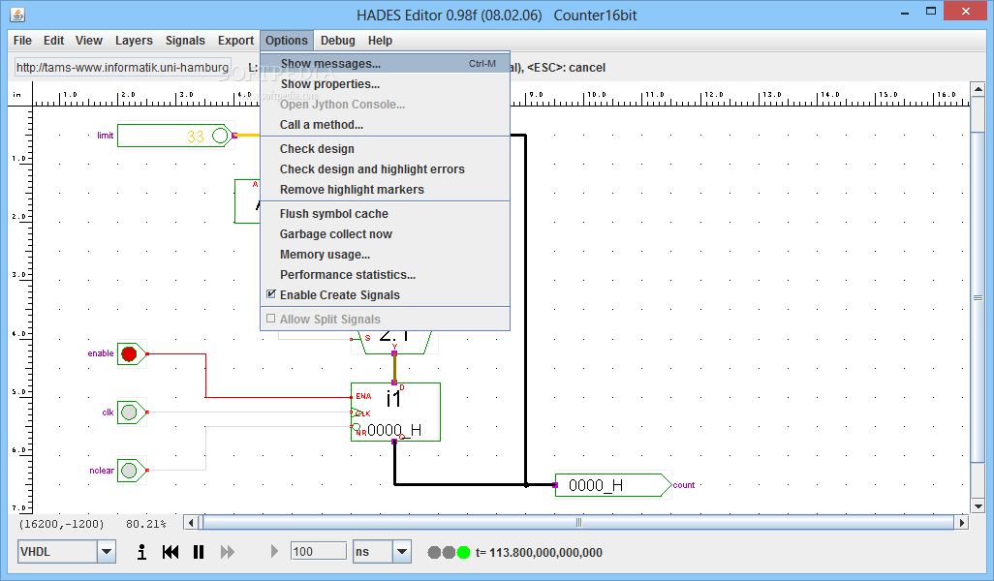Click the 80.21% zoom readout
The width and height of the screenshot is (994, 581).
point(145,524)
